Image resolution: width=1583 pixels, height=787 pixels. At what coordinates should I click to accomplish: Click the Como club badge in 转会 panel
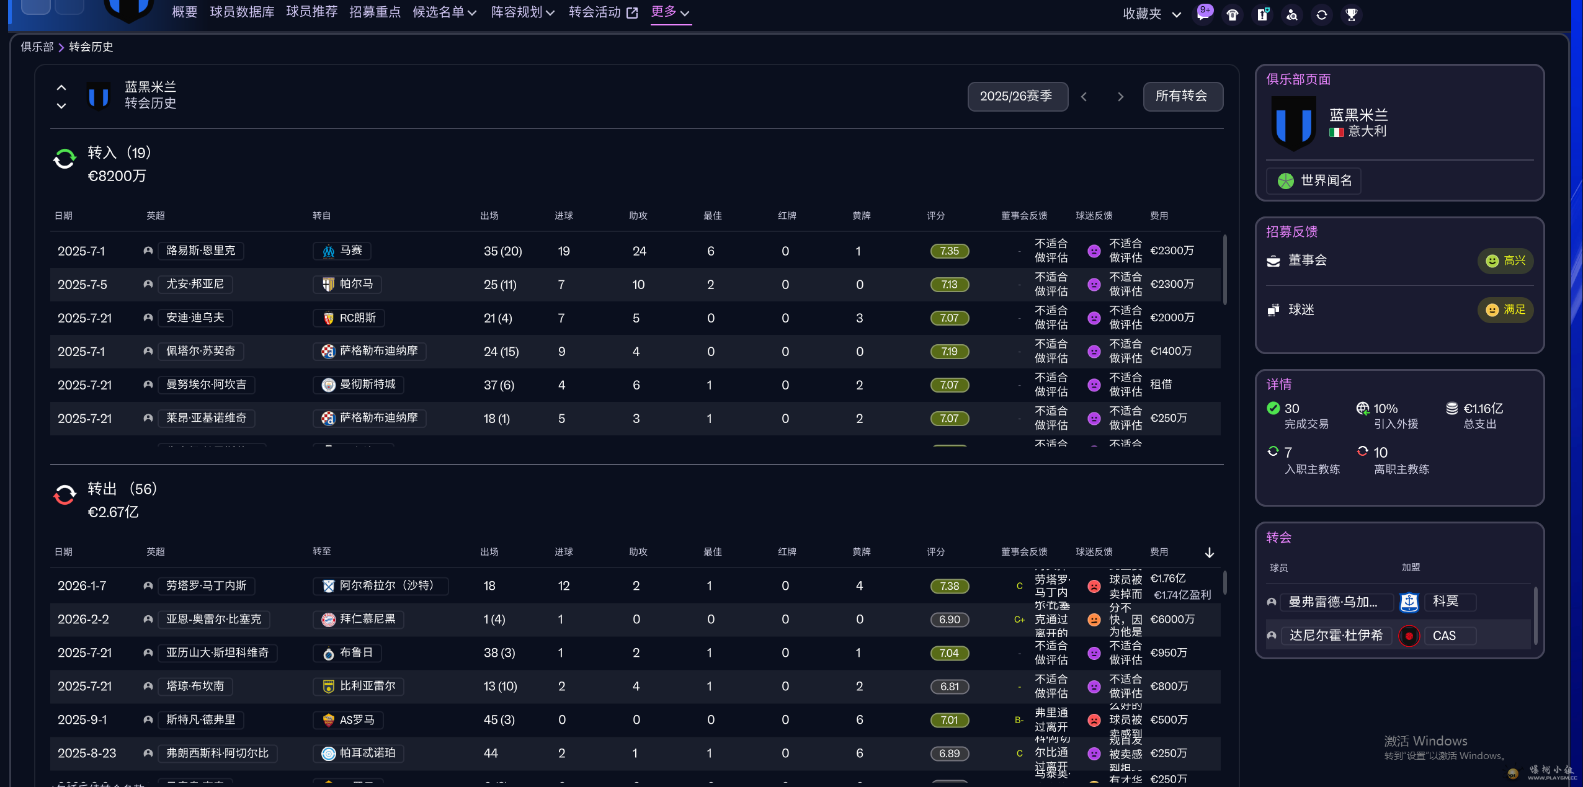1409,602
